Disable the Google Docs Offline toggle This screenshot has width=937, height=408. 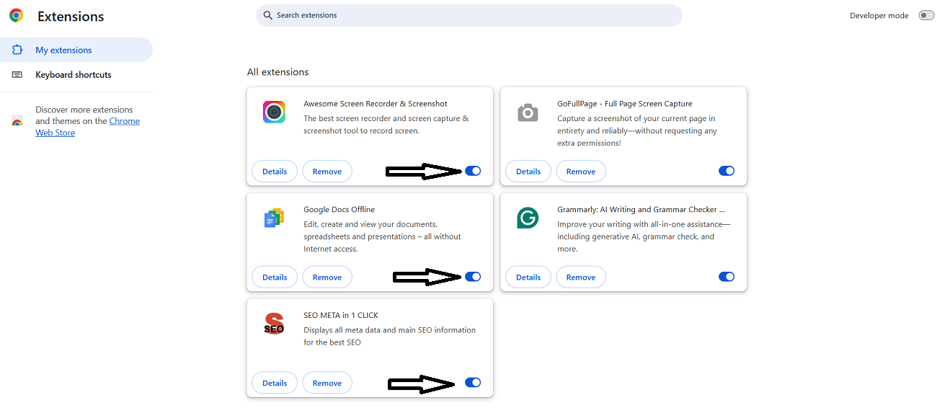pos(473,277)
